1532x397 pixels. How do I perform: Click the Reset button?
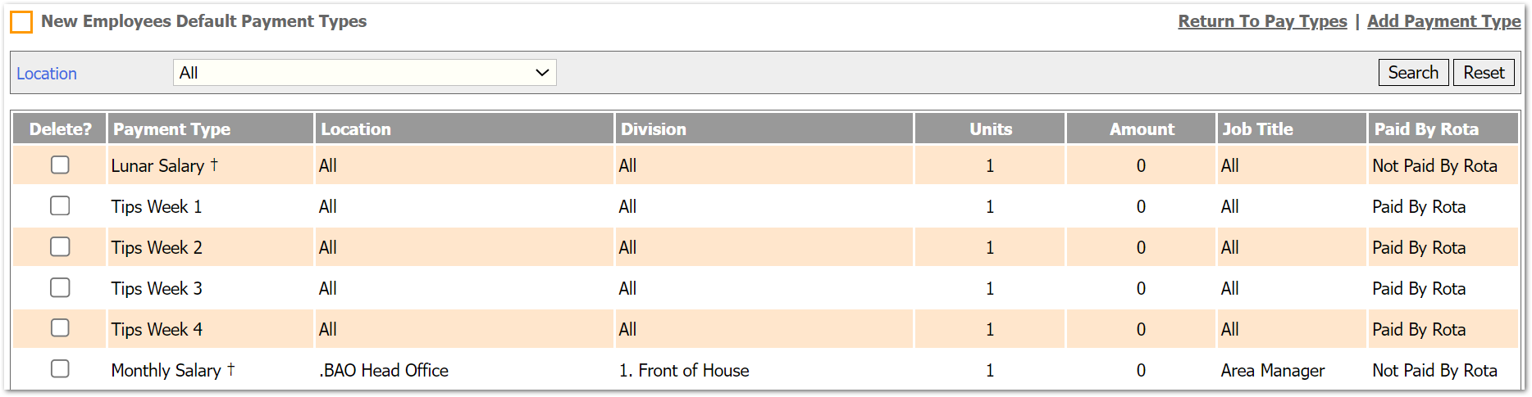point(1484,73)
